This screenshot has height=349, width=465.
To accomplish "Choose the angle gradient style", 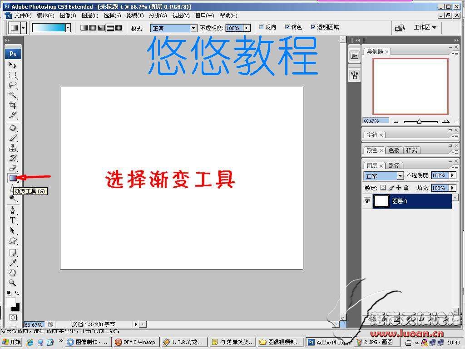I will click(101, 28).
